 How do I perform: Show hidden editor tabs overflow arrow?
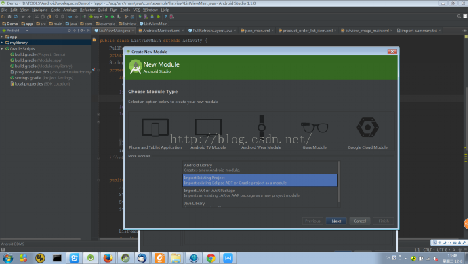click(x=464, y=31)
